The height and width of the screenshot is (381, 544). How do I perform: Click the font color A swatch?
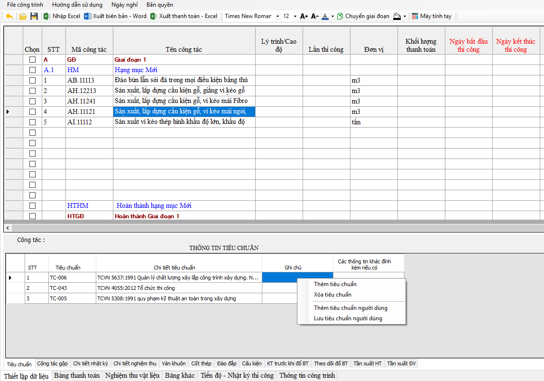(x=325, y=16)
